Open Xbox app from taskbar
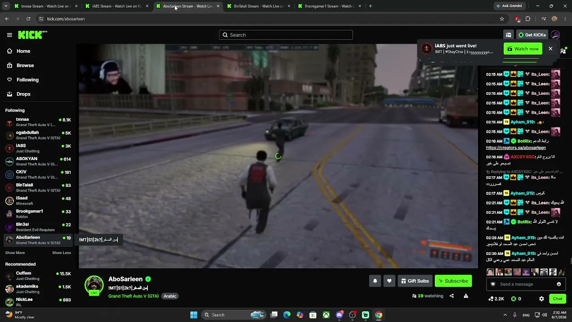This screenshot has height=322, width=572. [327, 315]
